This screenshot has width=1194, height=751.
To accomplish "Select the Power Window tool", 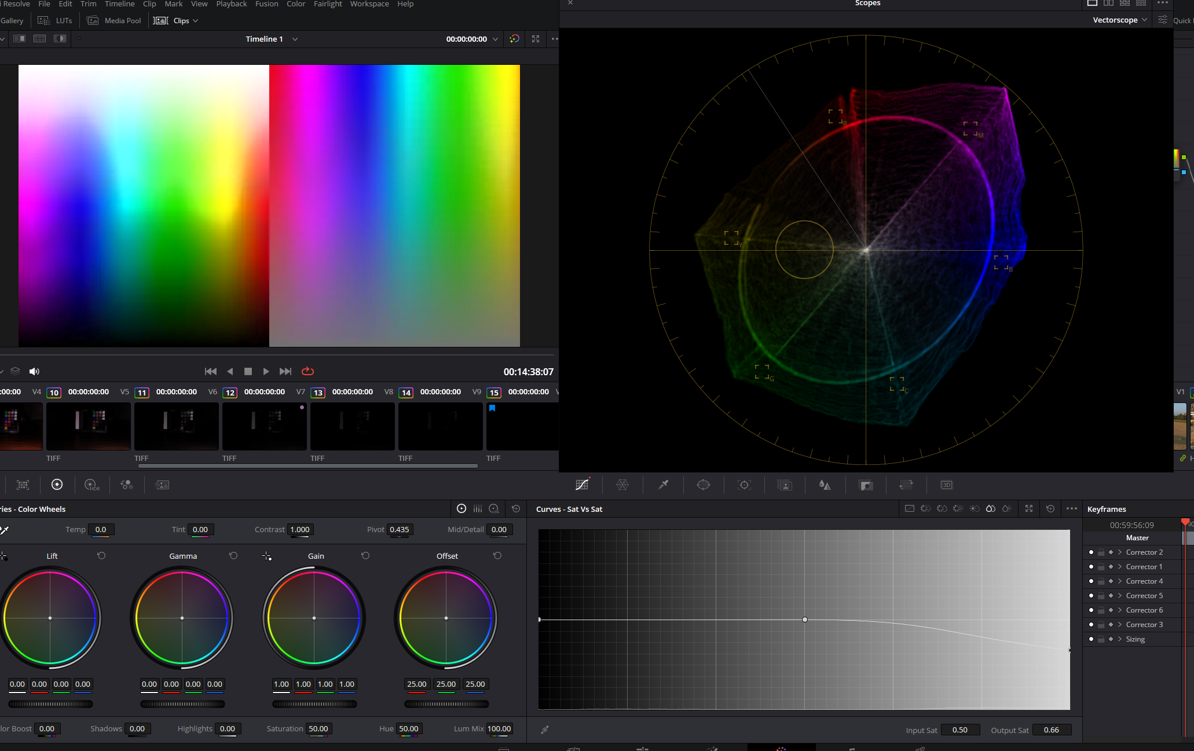I will click(x=704, y=485).
